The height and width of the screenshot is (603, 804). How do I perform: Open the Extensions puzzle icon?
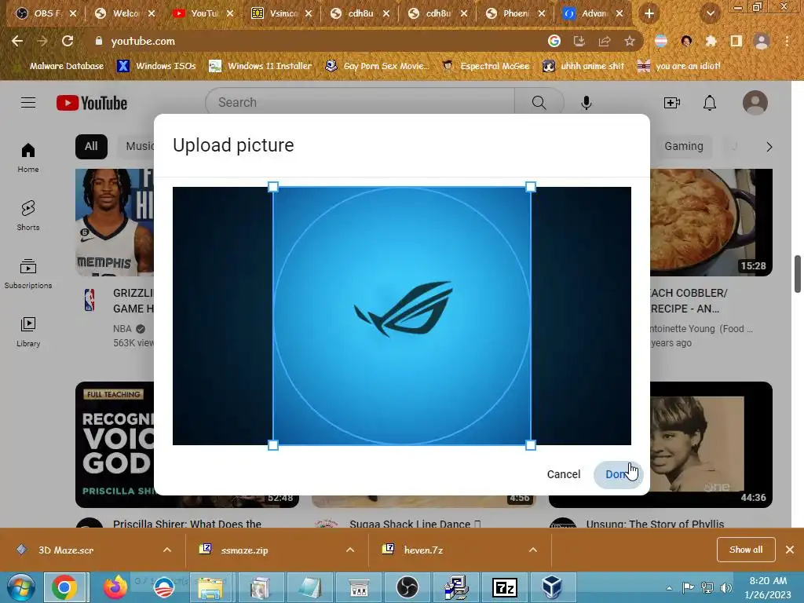pyautogui.click(x=711, y=41)
